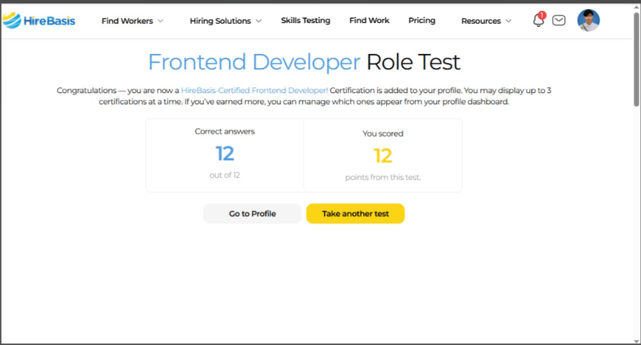641x345 pixels.
Task: Click the Correct answers label
Action: (224, 132)
